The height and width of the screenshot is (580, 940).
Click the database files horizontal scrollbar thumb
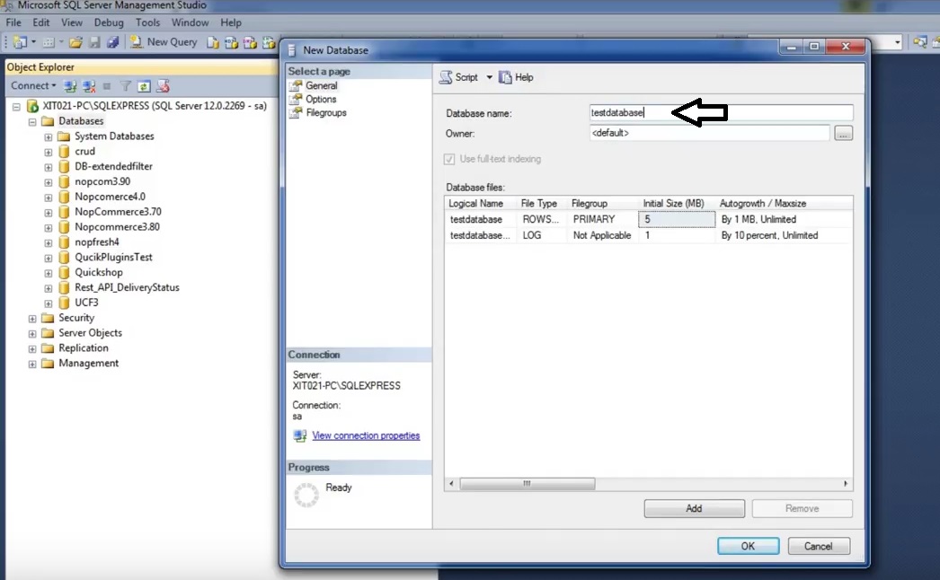(527, 484)
